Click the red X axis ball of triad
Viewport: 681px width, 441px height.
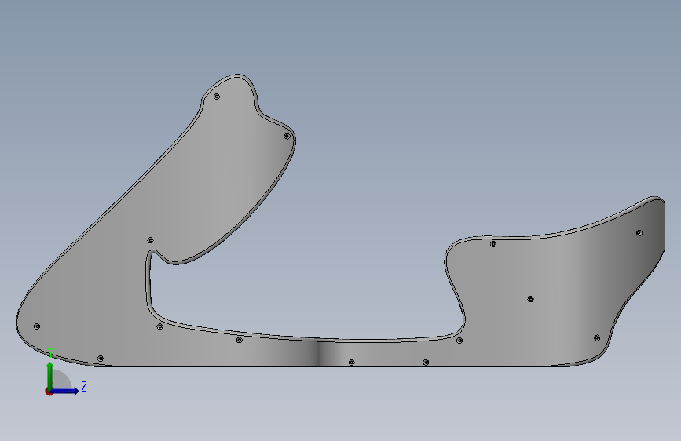tap(49, 392)
